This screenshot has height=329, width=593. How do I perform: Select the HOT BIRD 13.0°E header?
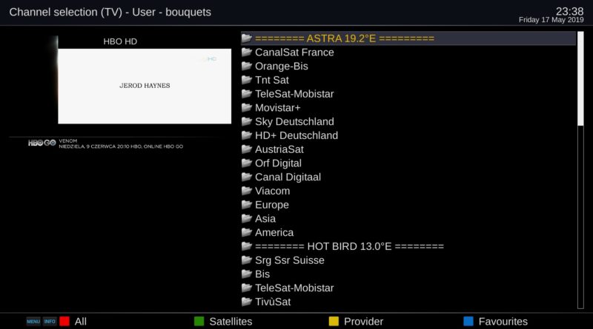tap(408, 246)
